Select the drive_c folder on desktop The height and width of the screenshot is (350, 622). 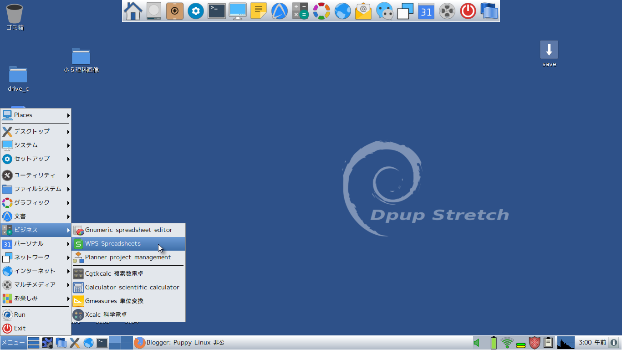click(18, 79)
